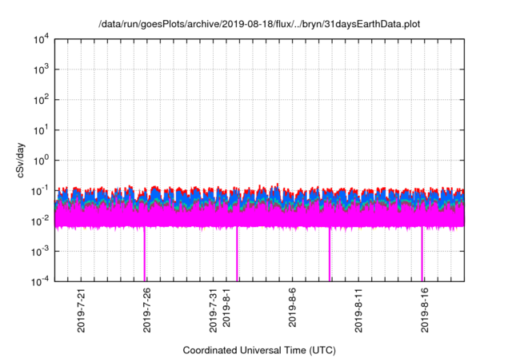Image resolution: width=512 pixels, height=358 pixels.
Task: Click the 2019-8-11 date label
Action: pyautogui.click(x=358, y=310)
